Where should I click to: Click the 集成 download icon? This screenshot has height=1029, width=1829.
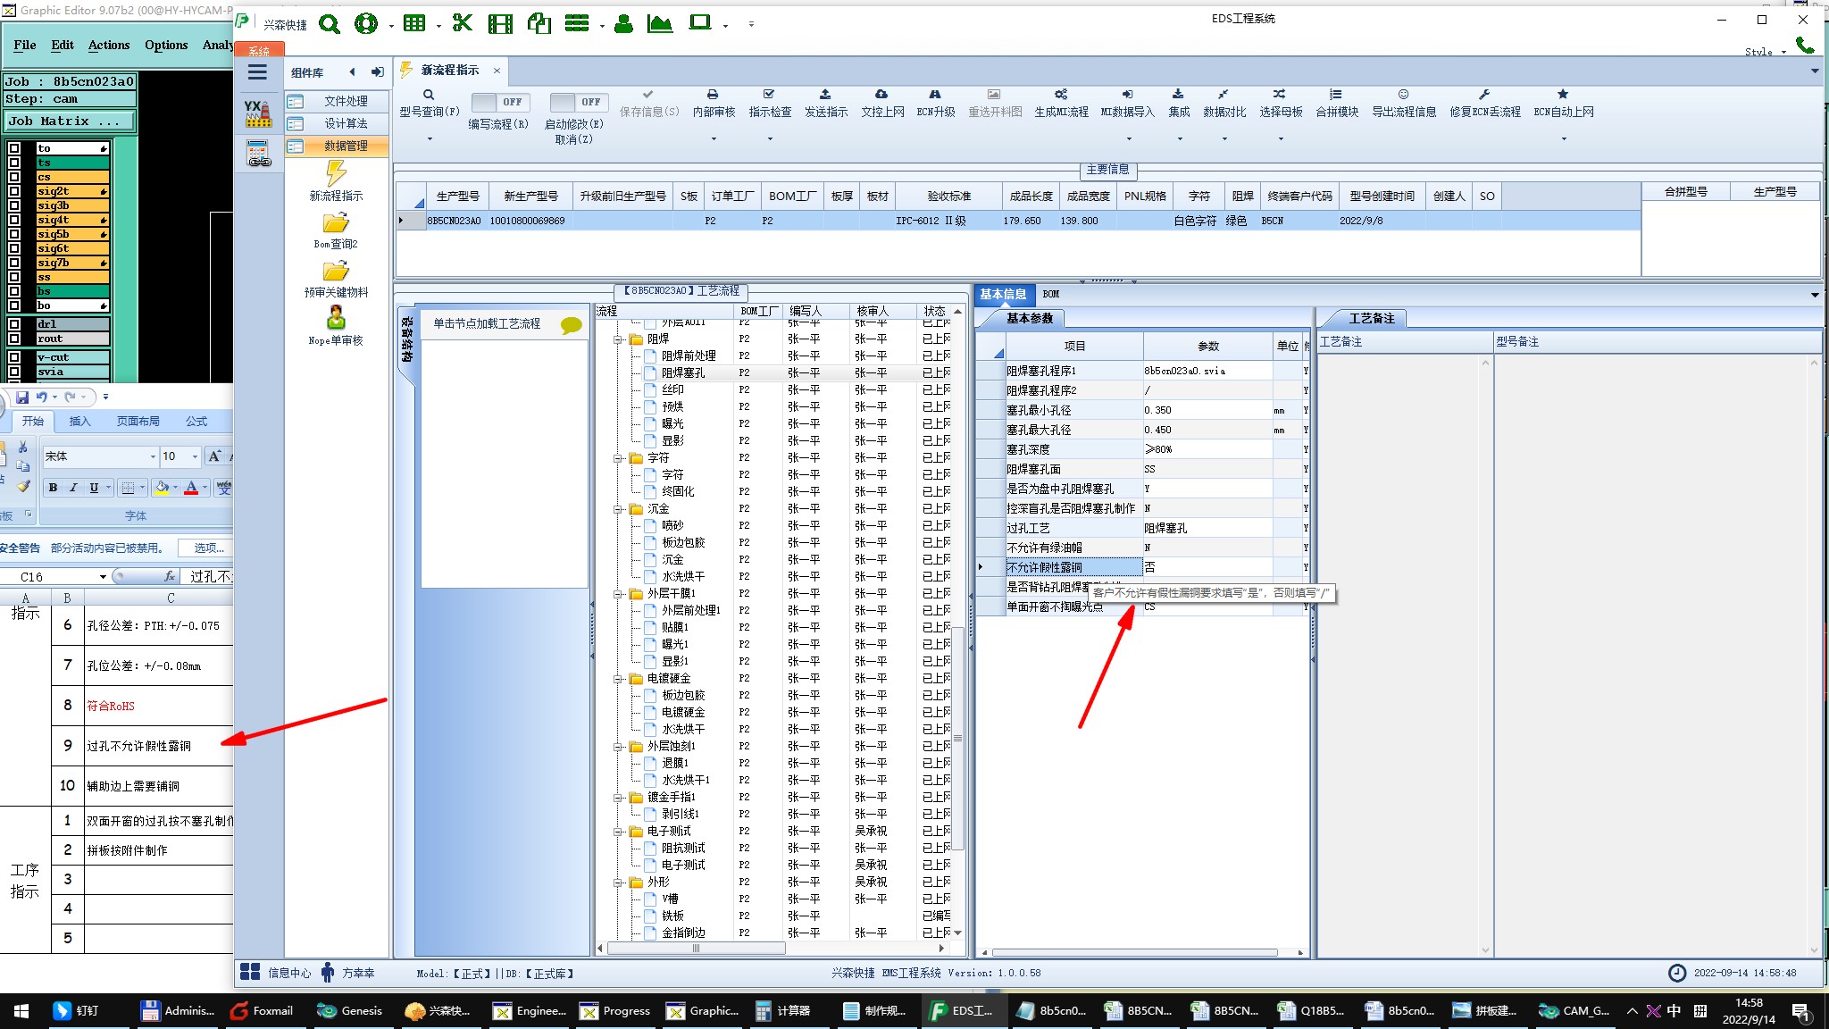tap(1178, 95)
